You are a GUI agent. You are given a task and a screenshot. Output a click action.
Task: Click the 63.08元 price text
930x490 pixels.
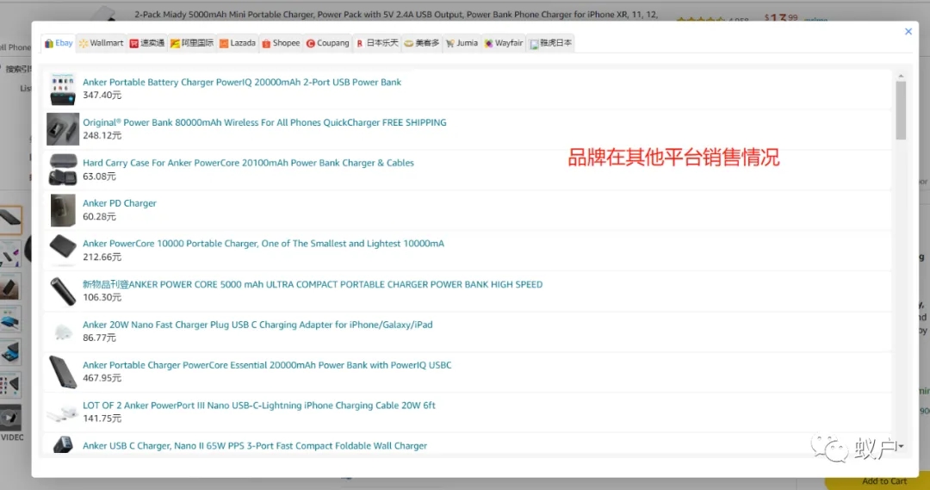click(x=99, y=177)
